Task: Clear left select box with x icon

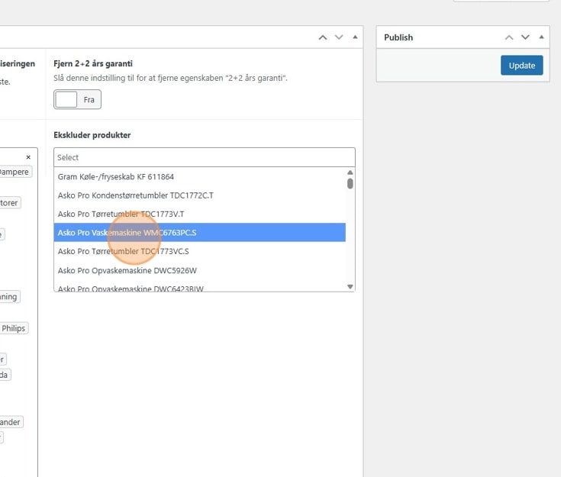Action: 28,157
